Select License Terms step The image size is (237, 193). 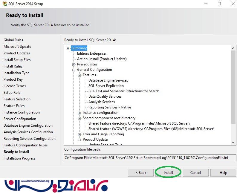15,86
